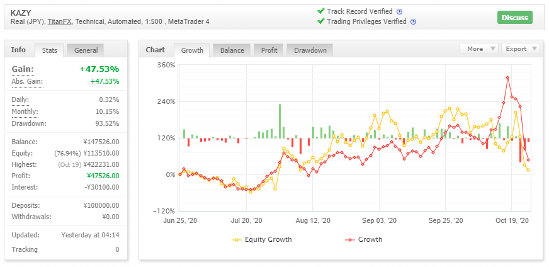Click the Daily value 0.32%
Screen dimensions: 549x267
tap(110, 100)
